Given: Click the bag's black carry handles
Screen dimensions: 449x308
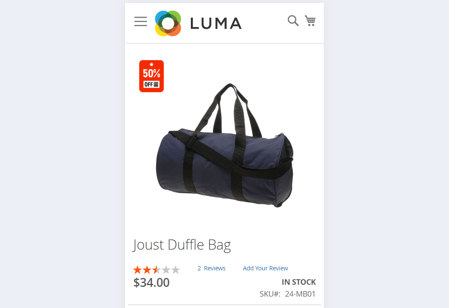Looking at the screenshot, I should [x=229, y=109].
